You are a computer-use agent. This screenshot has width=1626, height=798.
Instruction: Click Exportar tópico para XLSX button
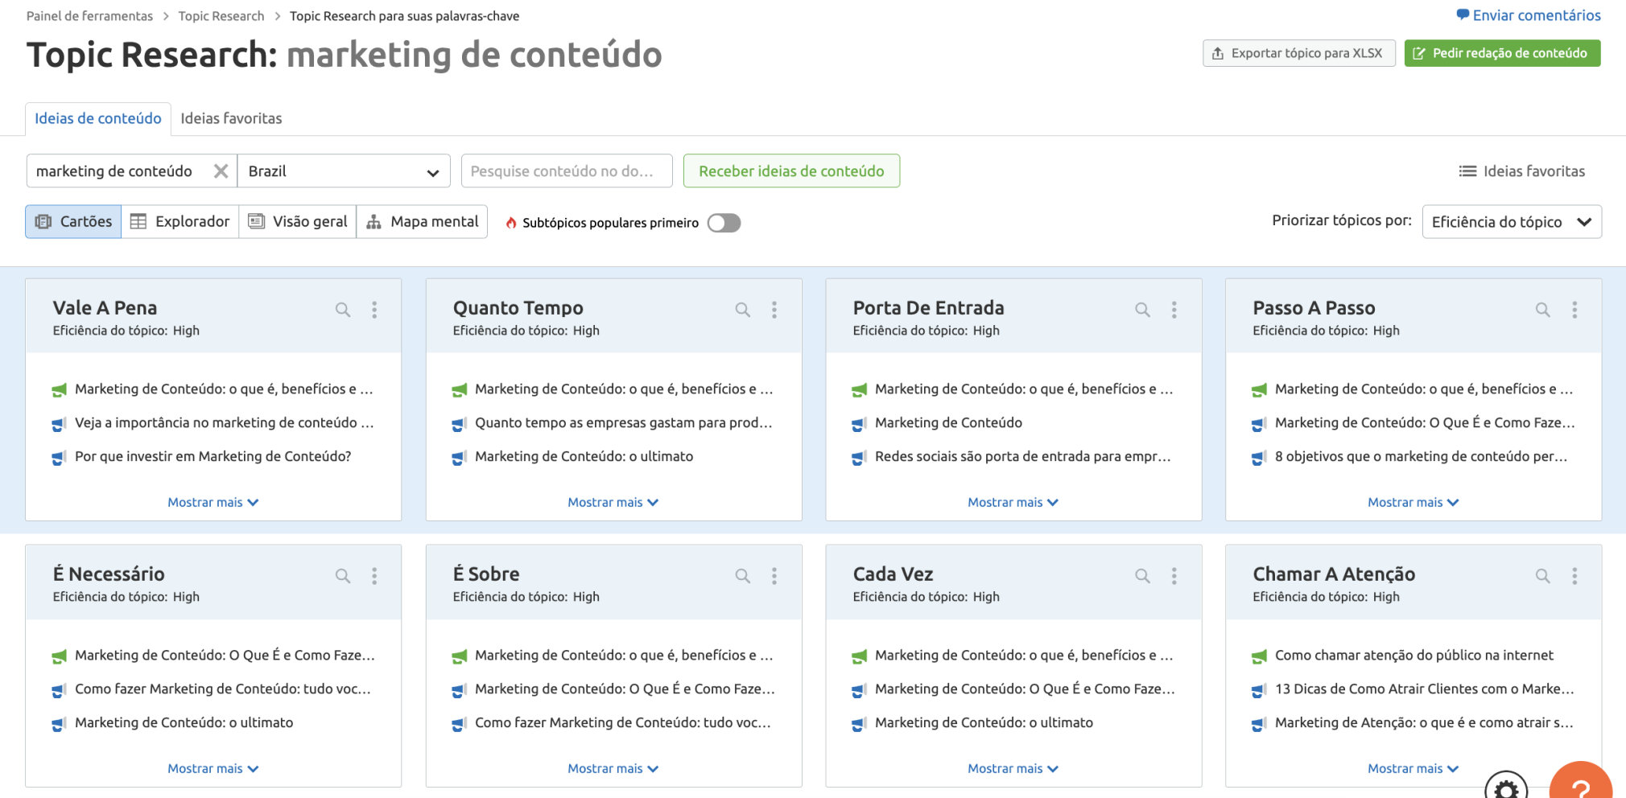1299,53
